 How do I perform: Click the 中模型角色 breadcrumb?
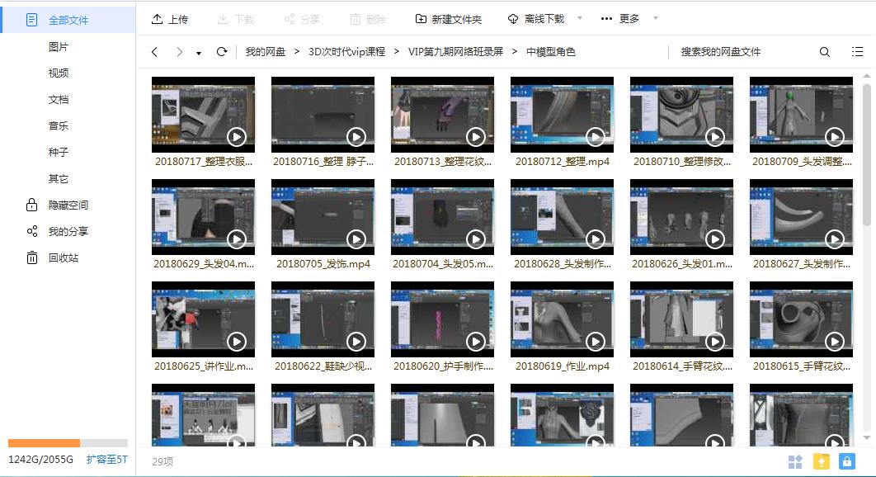pyautogui.click(x=550, y=52)
